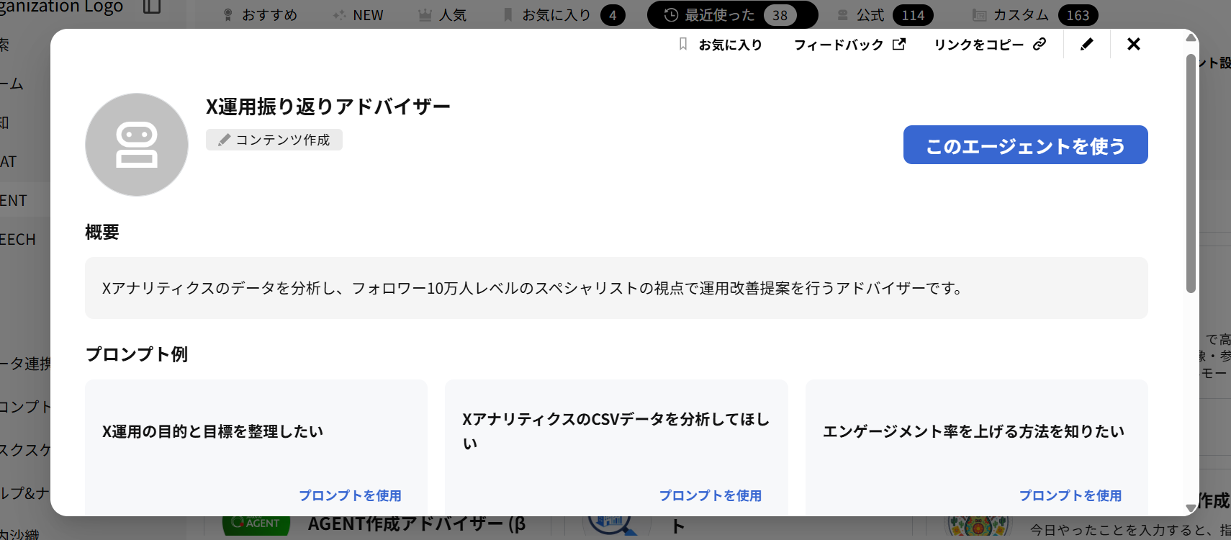
Task: Click the scrollbar down arrow
Action: pyautogui.click(x=1191, y=508)
